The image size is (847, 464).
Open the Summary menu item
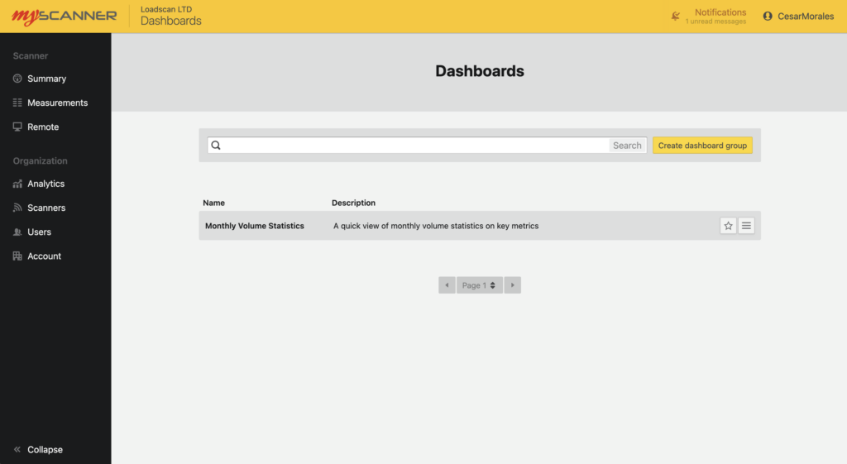coord(47,79)
